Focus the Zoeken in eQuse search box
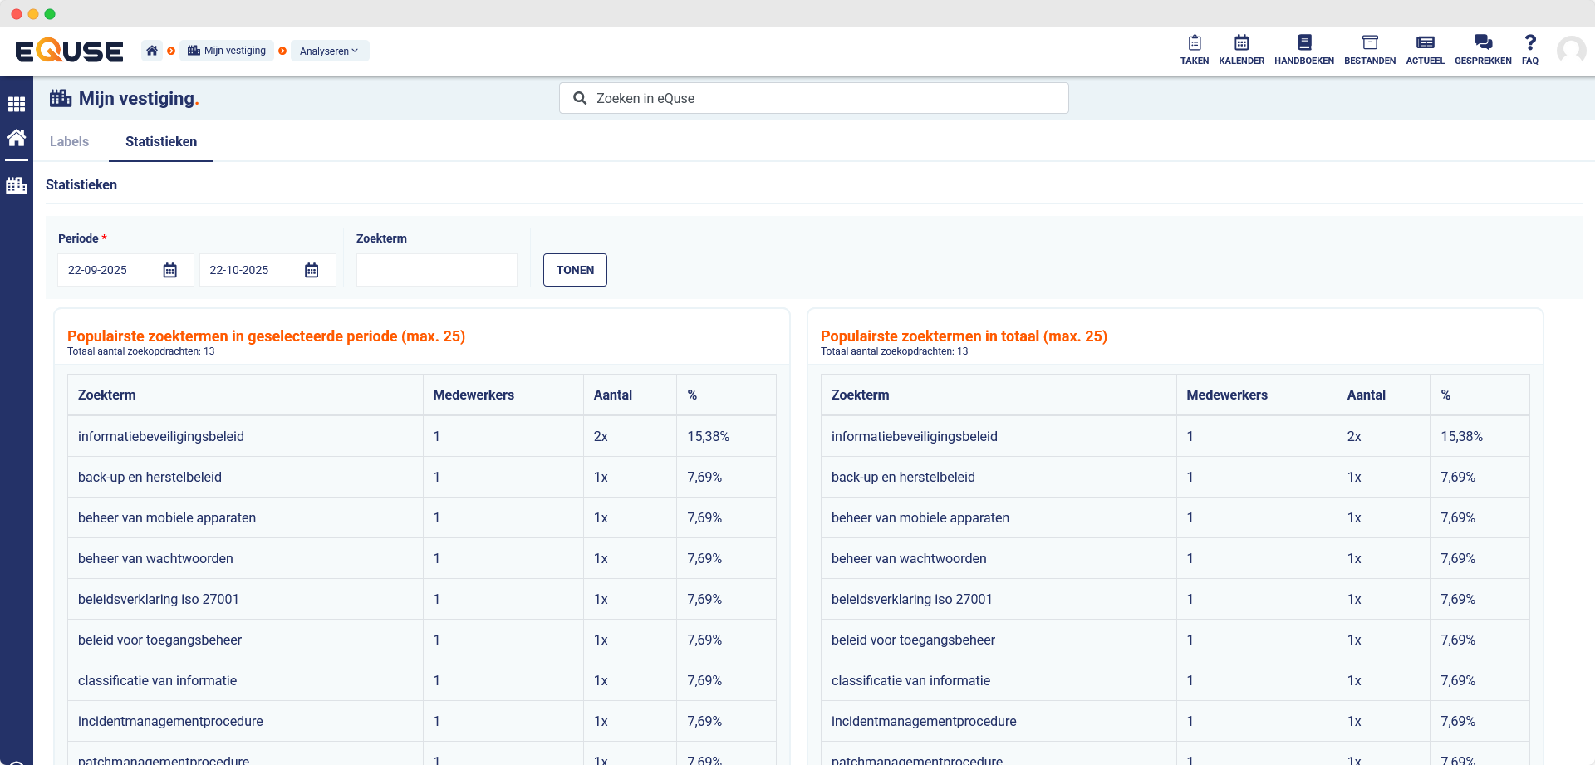Viewport: 1595px width, 765px height. [x=814, y=98]
